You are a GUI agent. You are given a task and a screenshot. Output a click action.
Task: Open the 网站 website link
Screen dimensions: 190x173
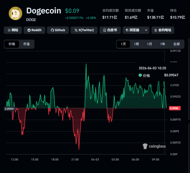(13, 30)
